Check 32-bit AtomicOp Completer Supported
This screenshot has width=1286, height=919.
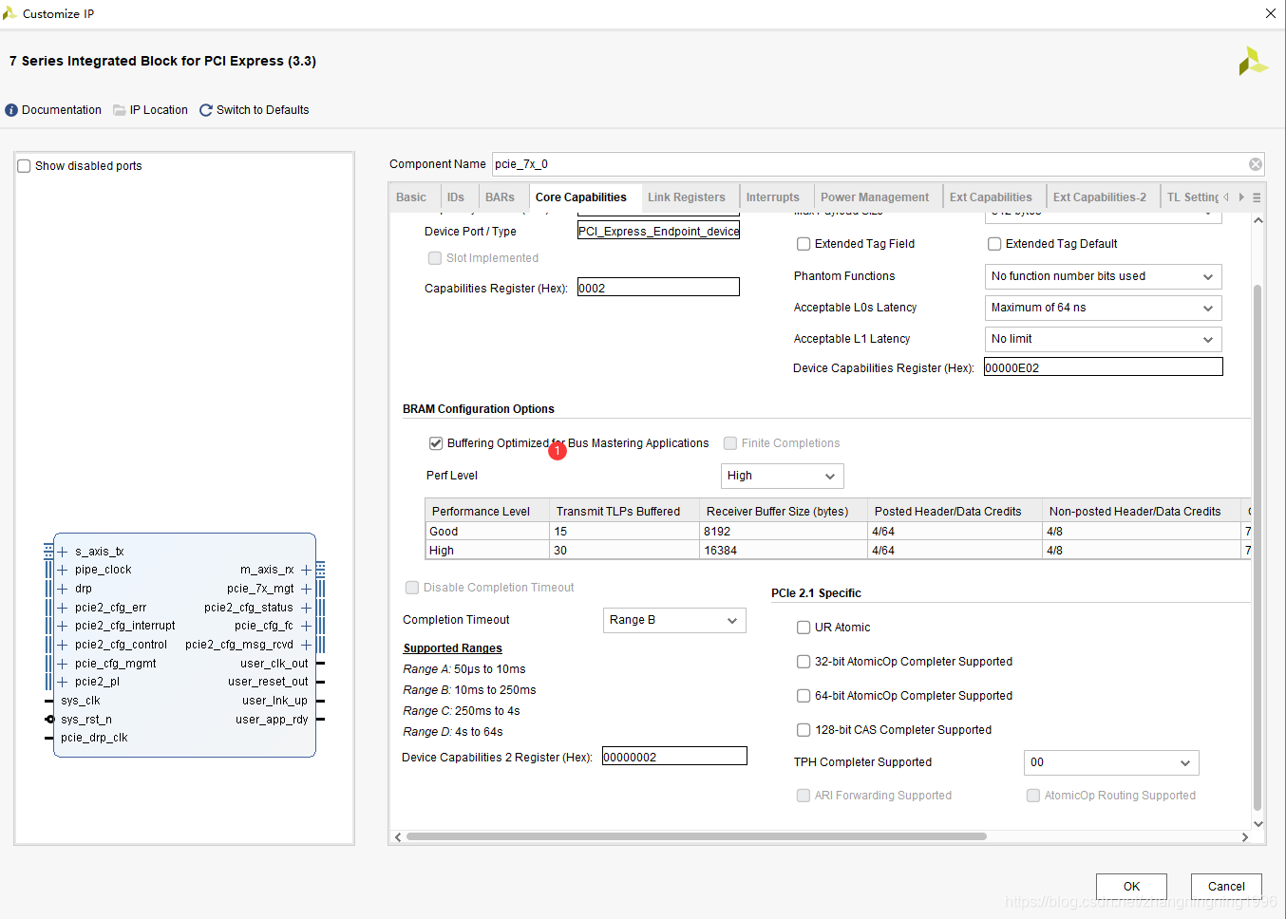[x=804, y=662]
